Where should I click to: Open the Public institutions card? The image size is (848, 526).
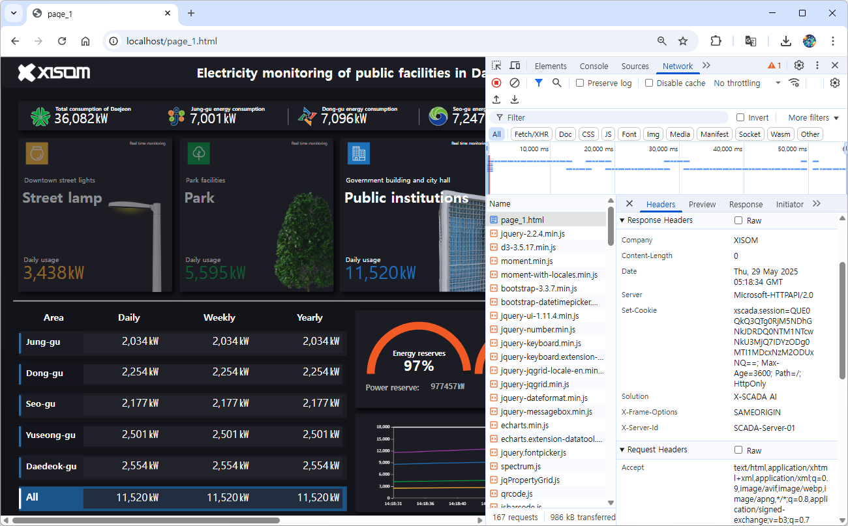coord(412,215)
